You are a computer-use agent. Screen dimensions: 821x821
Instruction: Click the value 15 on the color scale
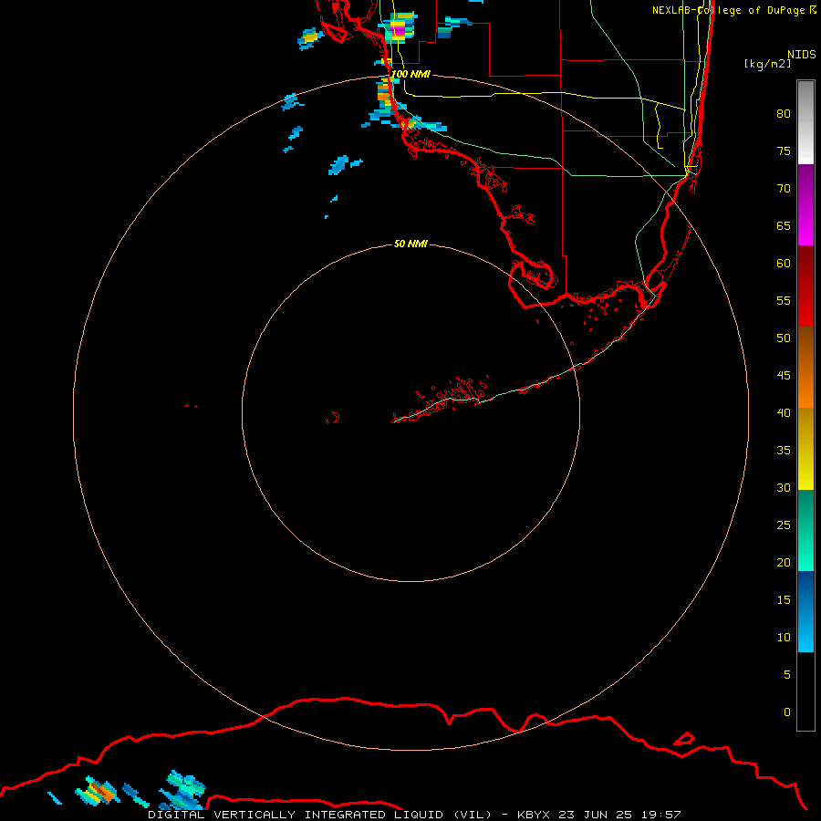(x=784, y=600)
